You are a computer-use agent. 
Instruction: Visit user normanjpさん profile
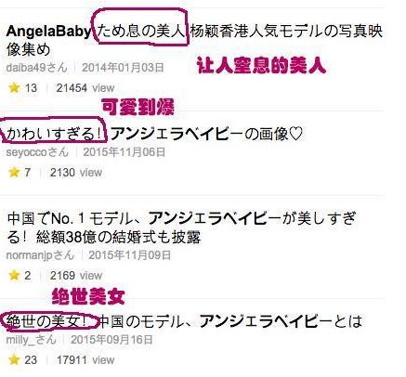pyautogui.click(x=40, y=255)
